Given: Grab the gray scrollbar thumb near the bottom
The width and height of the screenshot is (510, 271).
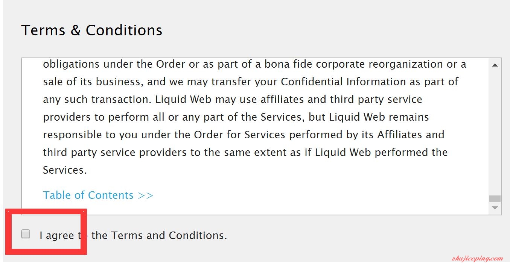Looking at the screenshot, I should [x=495, y=198].
